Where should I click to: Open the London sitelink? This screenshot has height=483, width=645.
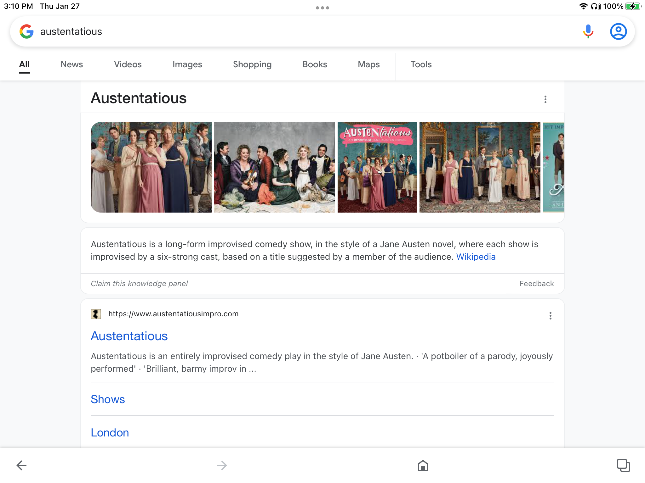click(110, 433)
